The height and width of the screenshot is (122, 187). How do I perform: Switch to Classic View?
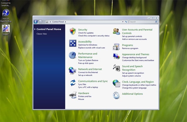(x=41, y=34)
